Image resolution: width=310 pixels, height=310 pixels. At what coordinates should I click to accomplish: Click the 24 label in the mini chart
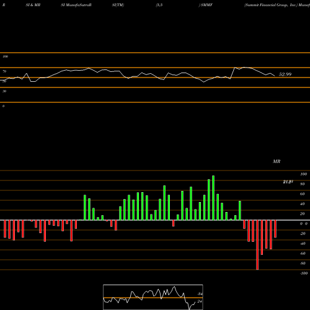tap(200, 301)
